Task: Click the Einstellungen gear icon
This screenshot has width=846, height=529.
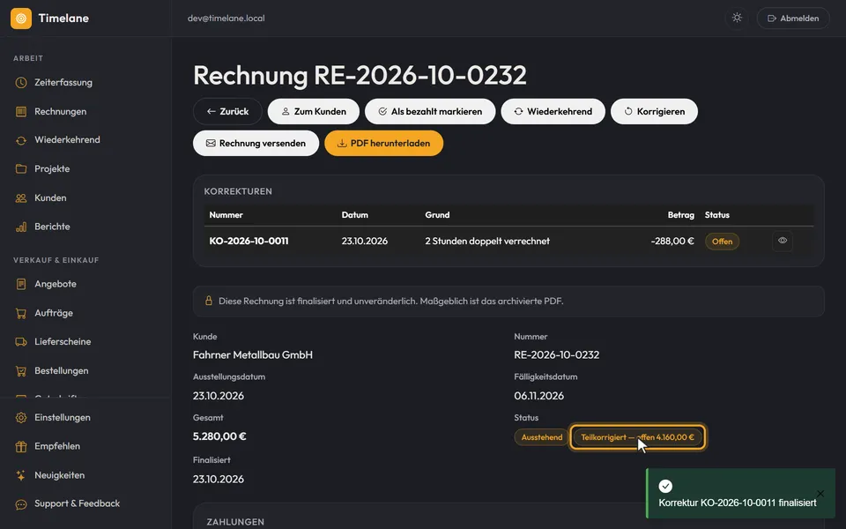Action: (21, 418)
